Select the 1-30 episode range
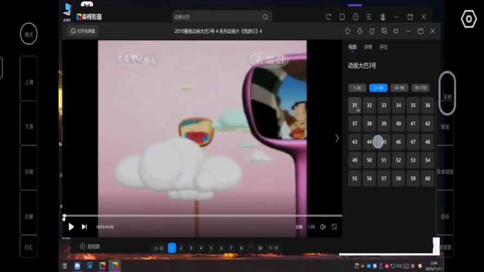The image size is (484, 272). click(357, 88)
